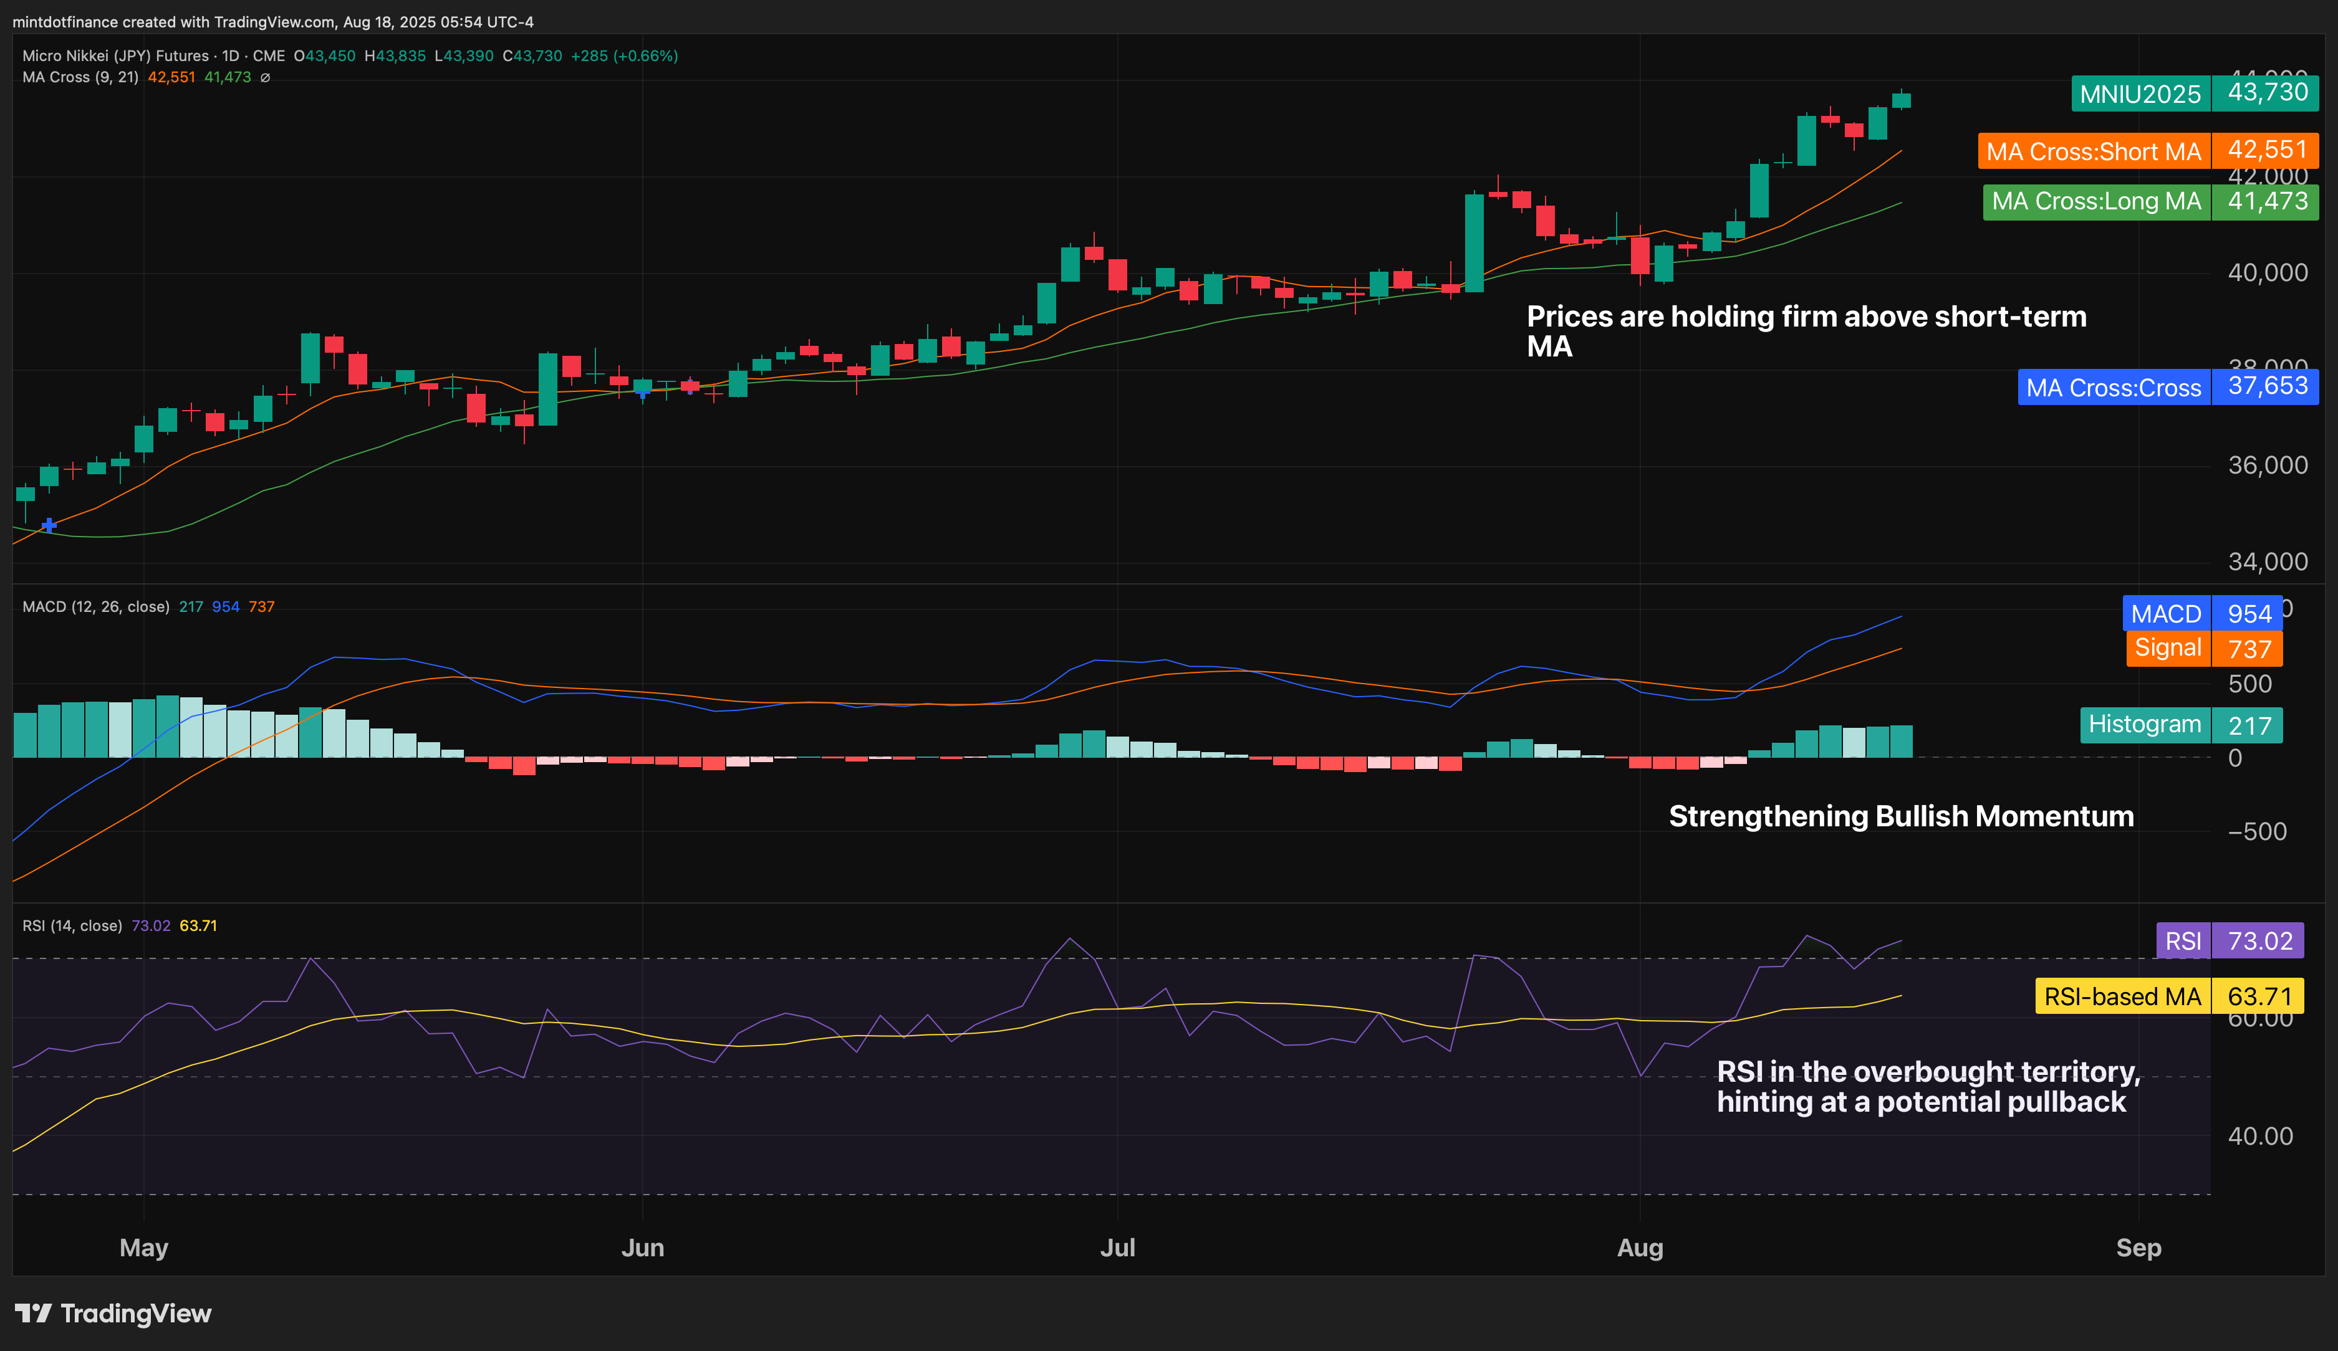Click the MACD legend value 954
The height and width of the screenshot is (1351, 2338).
point(226,606)
